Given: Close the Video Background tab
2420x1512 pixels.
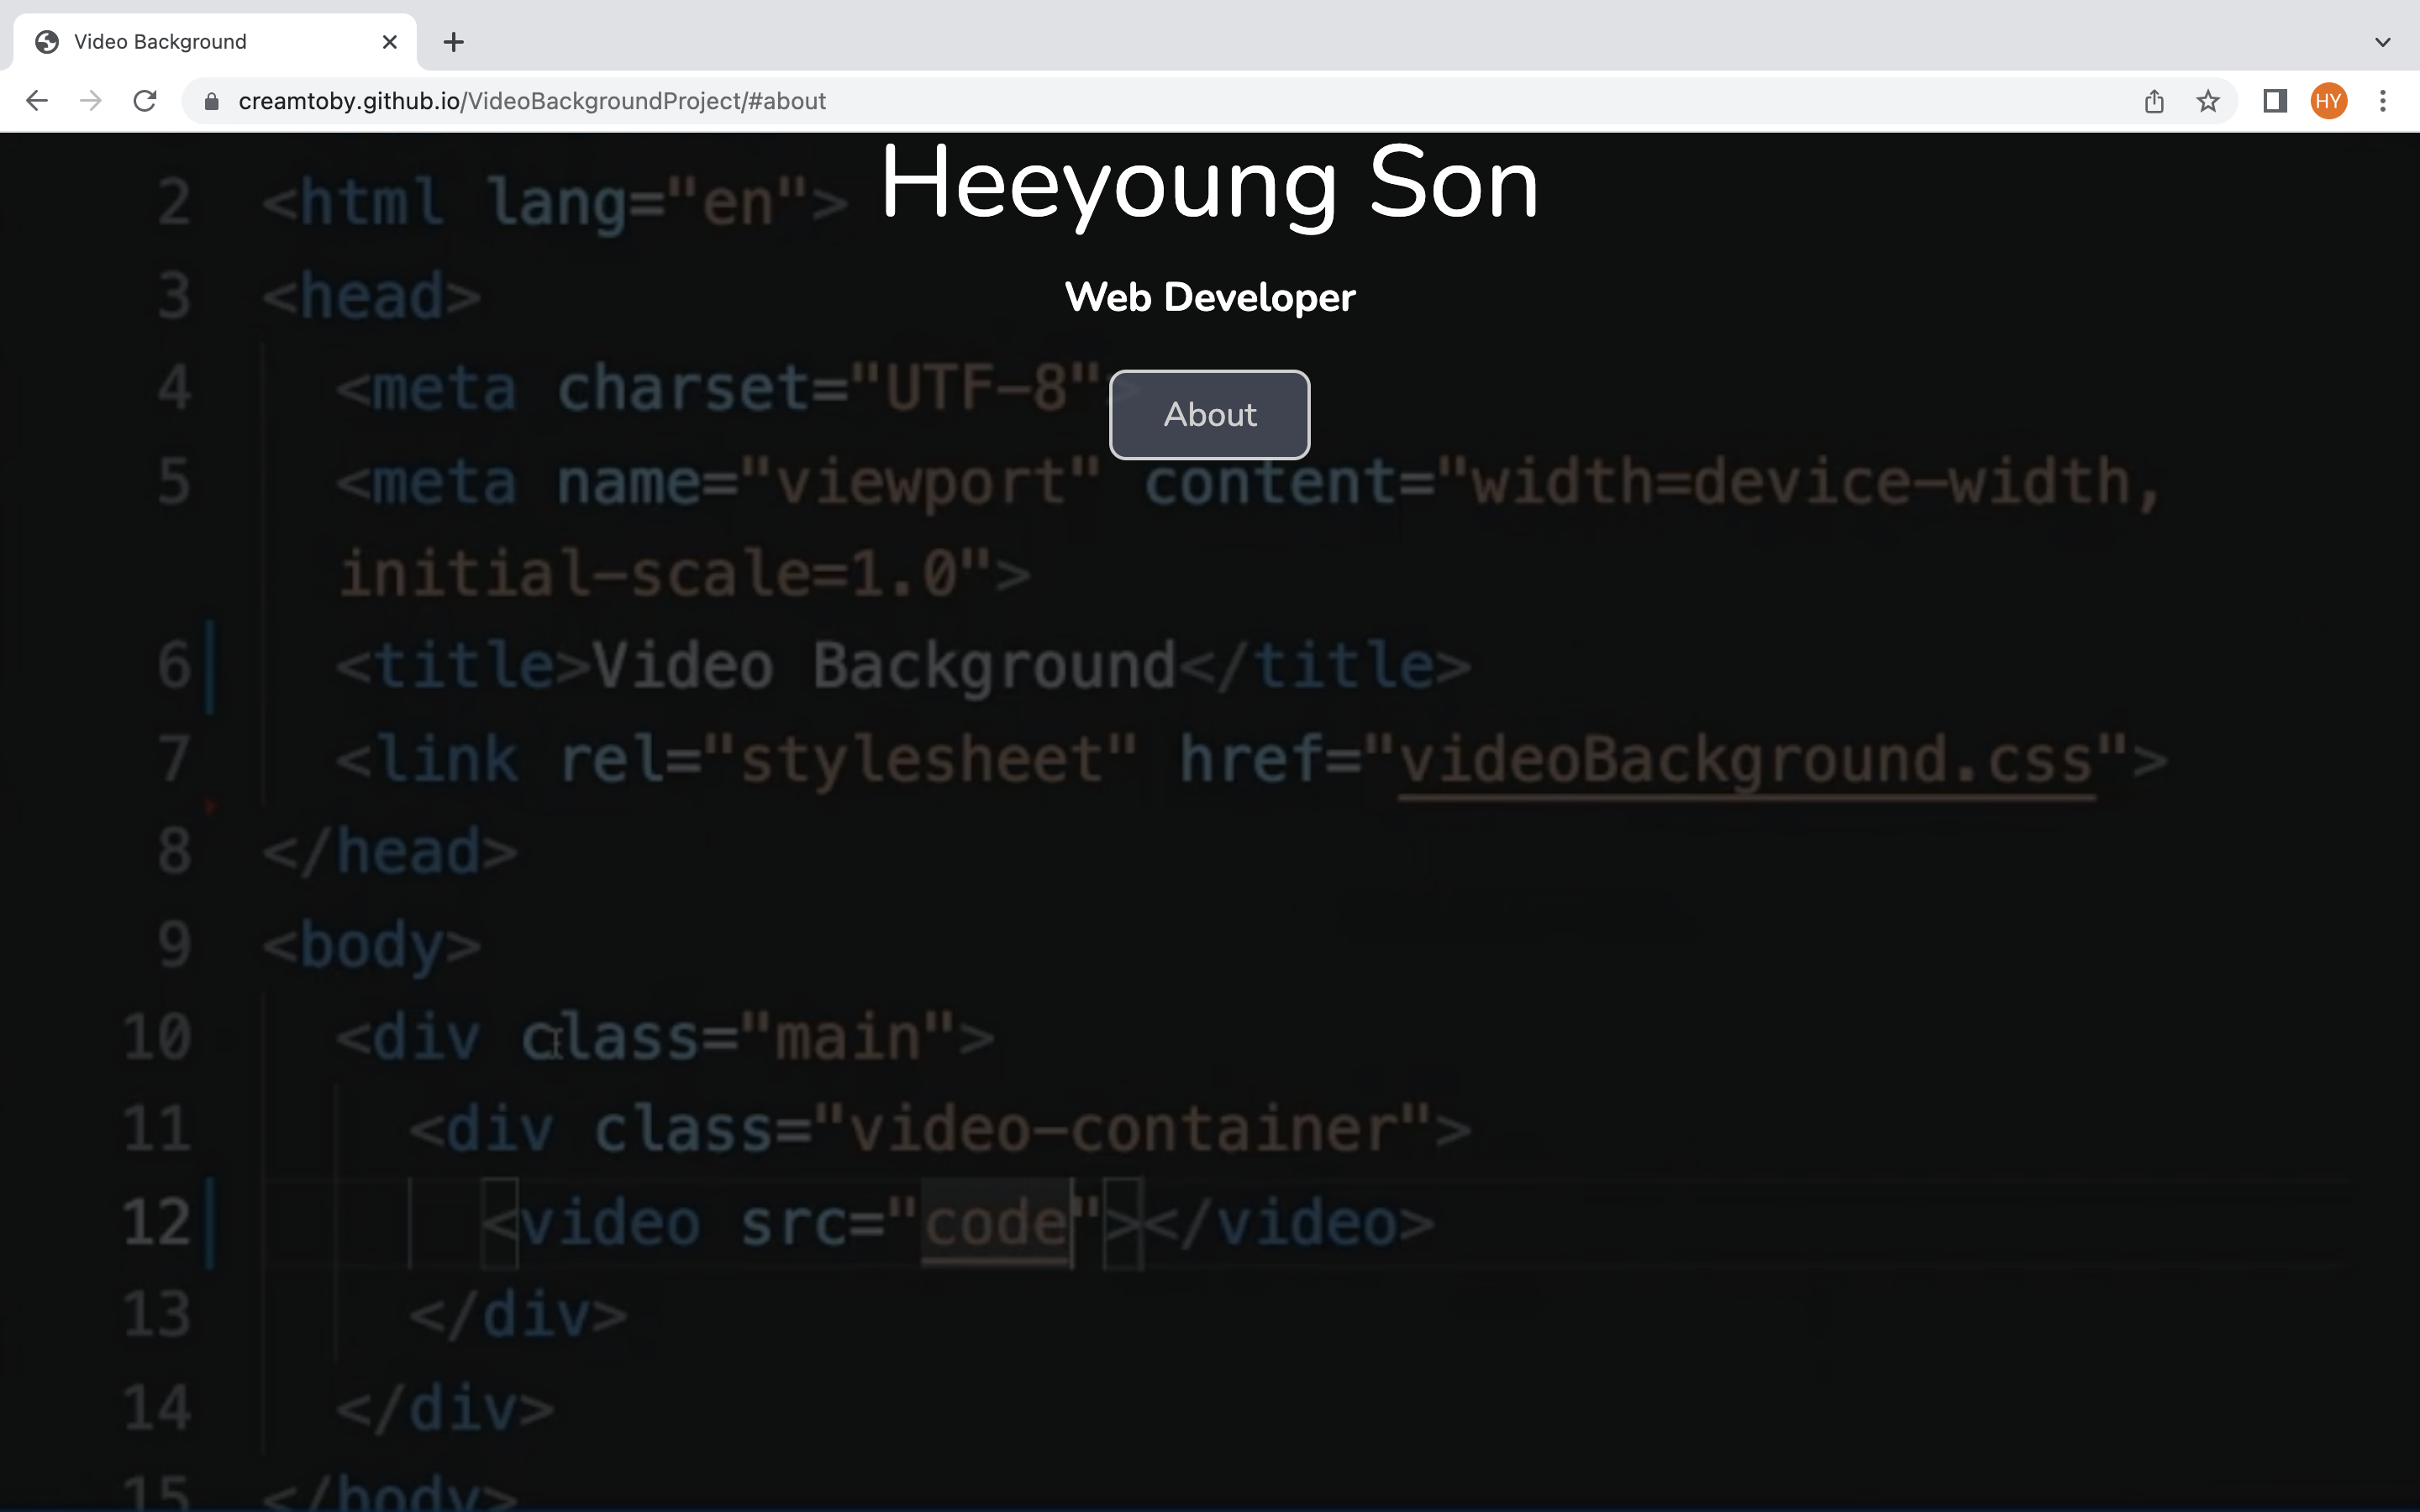Looking at the screenshot, I should [390, 42].
